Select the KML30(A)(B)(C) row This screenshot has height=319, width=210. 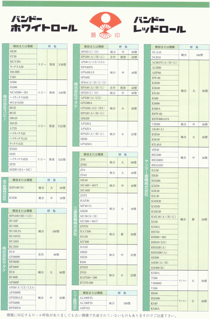click(x=164, y=217)
